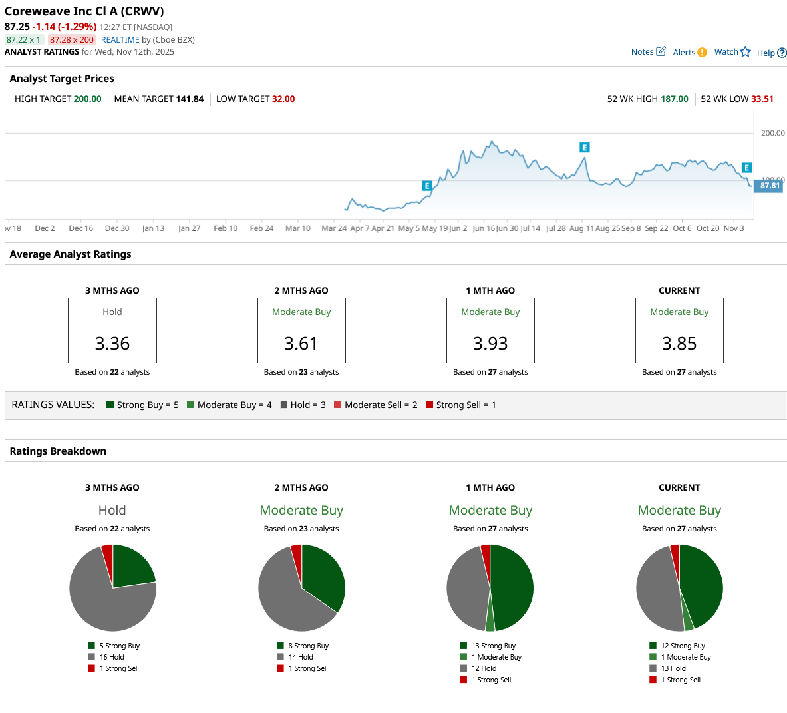787x713 pixels.
Task: Click the 2 months ago ratings pie chart
Action: click(301, 587)
